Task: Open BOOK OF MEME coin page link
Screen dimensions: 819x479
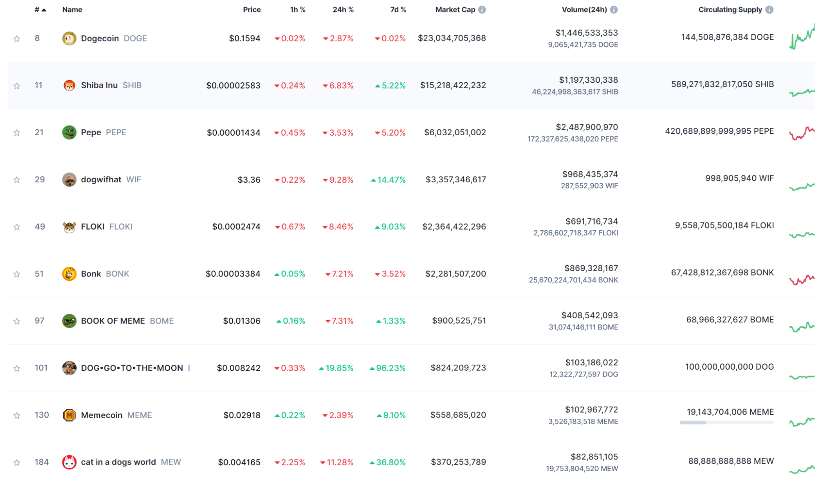Action: (x=113, y=321)
